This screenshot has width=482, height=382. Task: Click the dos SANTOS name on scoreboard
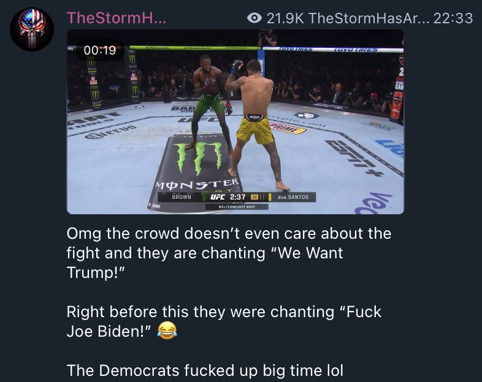coord(293,197)
